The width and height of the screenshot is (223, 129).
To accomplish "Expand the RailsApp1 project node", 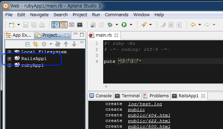I will click(x=9, y=59).
